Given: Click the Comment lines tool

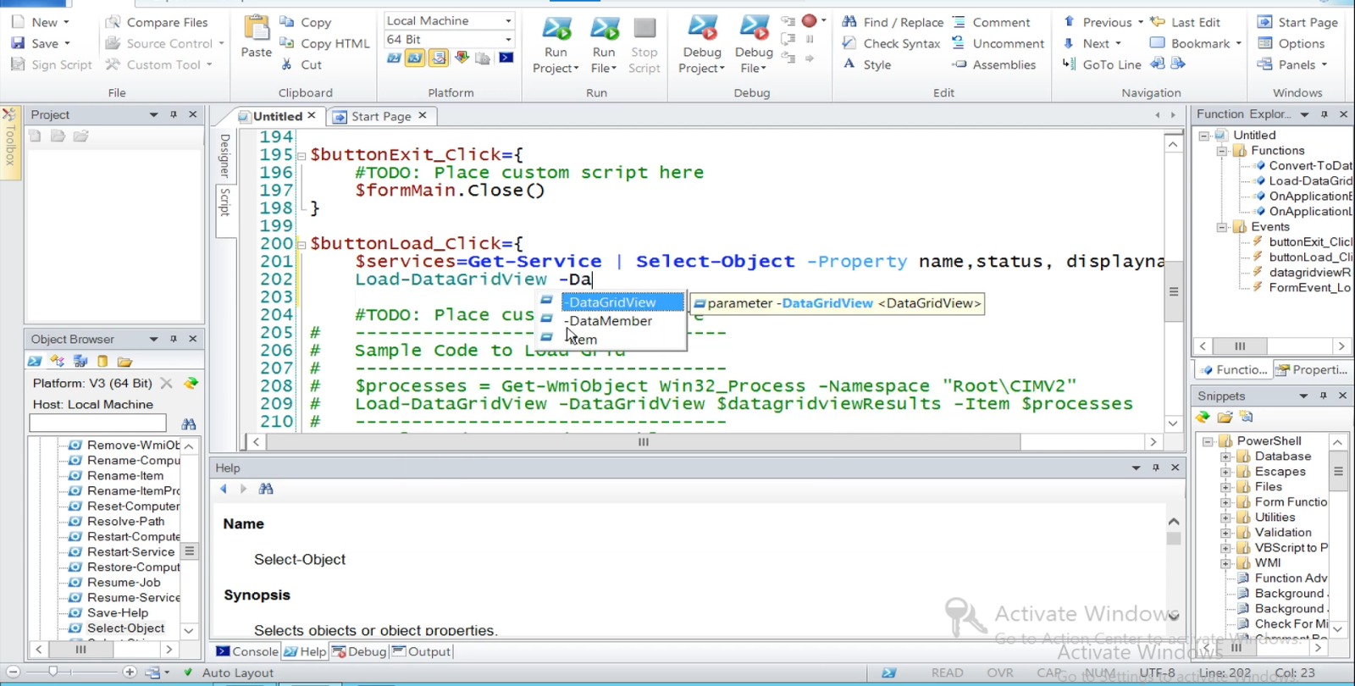Looking at the screenshot, I should [991, 23].
